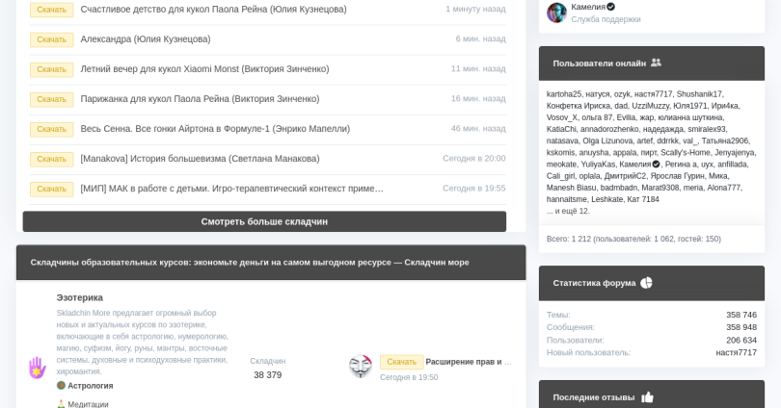Click the Guy Fawkes mask avatar
The image size is (781, 408).
360,366
